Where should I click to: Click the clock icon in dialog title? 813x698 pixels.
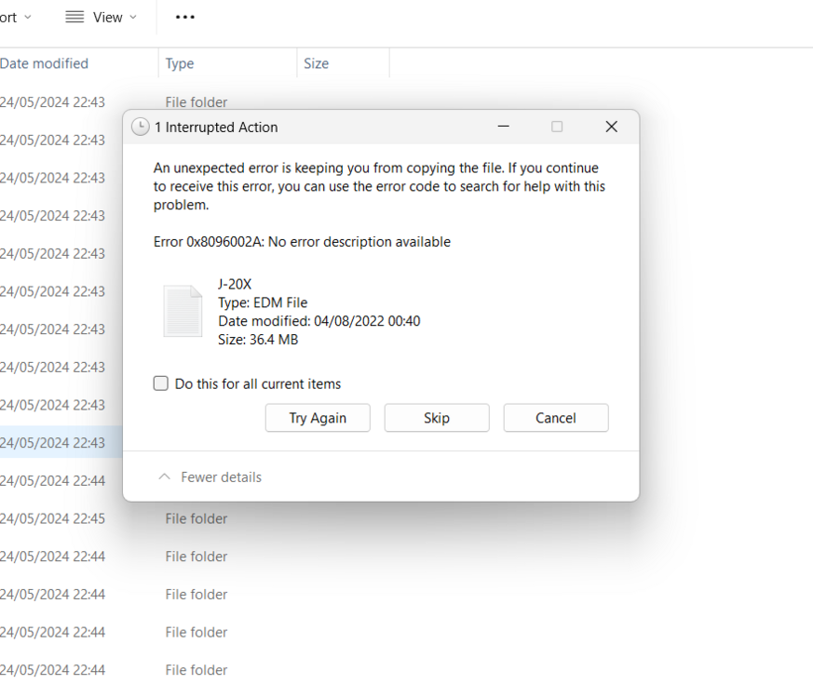[x=141, y=128]
